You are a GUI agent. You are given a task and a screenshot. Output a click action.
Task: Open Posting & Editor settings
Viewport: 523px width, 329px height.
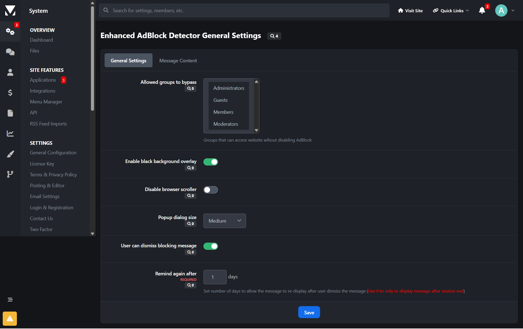click(x=47, y=186)
